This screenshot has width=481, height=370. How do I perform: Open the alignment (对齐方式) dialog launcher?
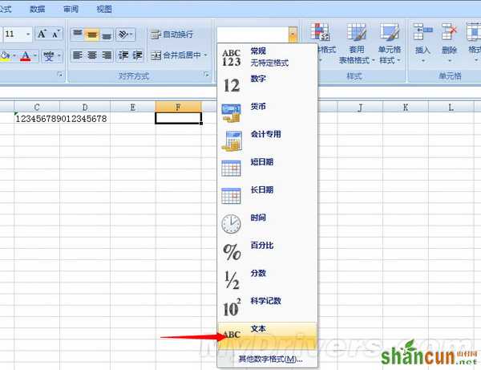(206, 75)
